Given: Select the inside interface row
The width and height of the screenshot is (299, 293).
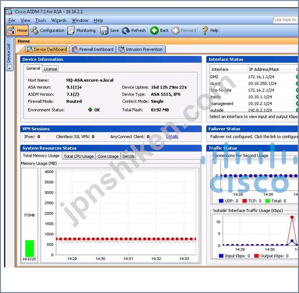Looking at the screenshot, I should point(254,97).
